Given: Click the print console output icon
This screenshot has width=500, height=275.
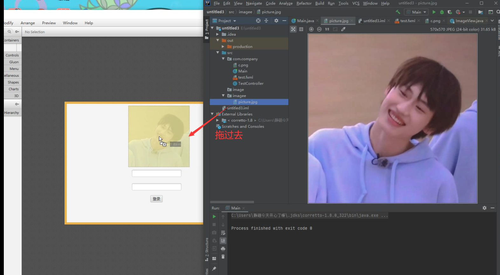Looking at the screenshot, I should [x=223, y=249].
